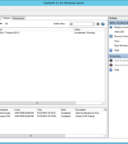Image resolution: width=128 pixels, height=144 pixels.
Task: Open the View action menu
Action: (x=117, y=41)
